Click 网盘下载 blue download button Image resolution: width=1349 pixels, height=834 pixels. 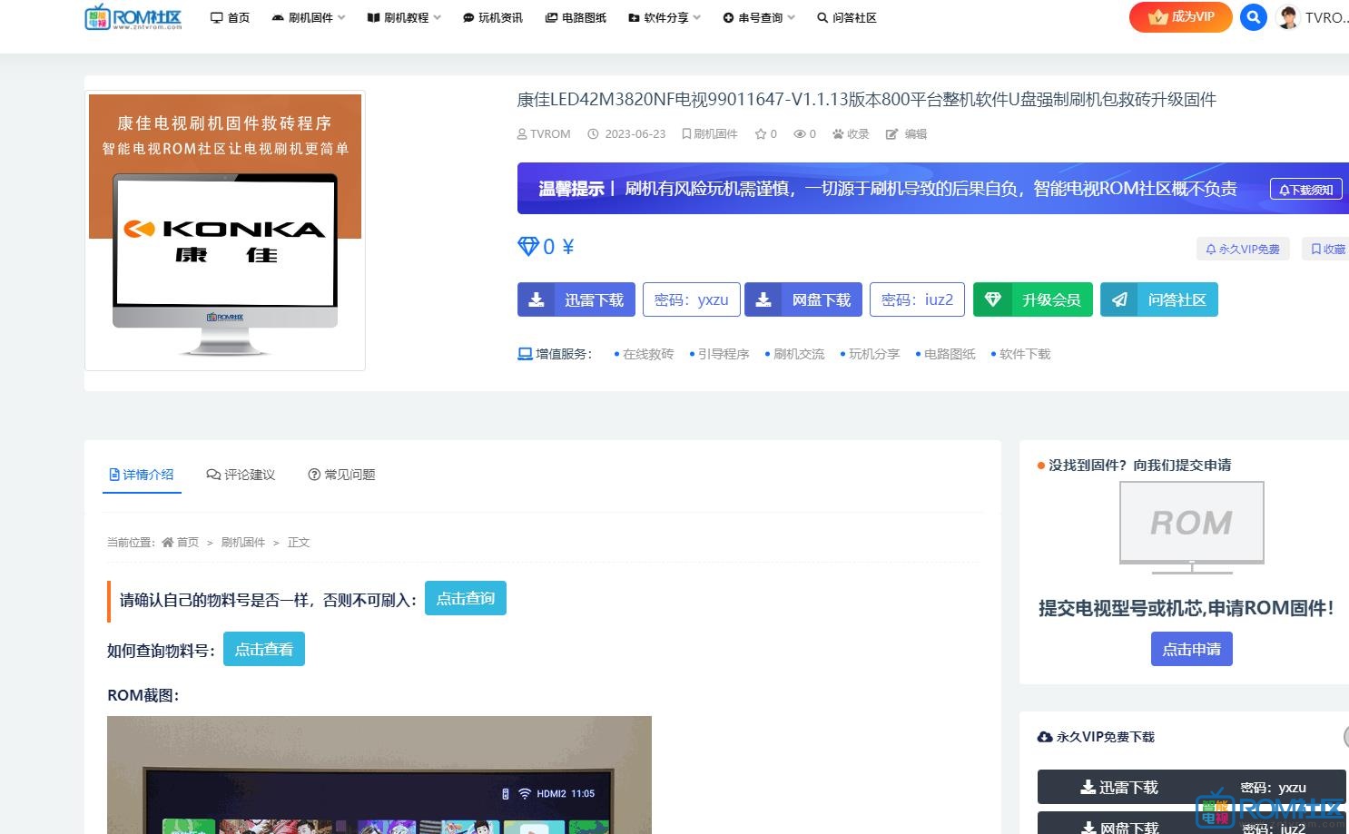(x=803, y=299)
